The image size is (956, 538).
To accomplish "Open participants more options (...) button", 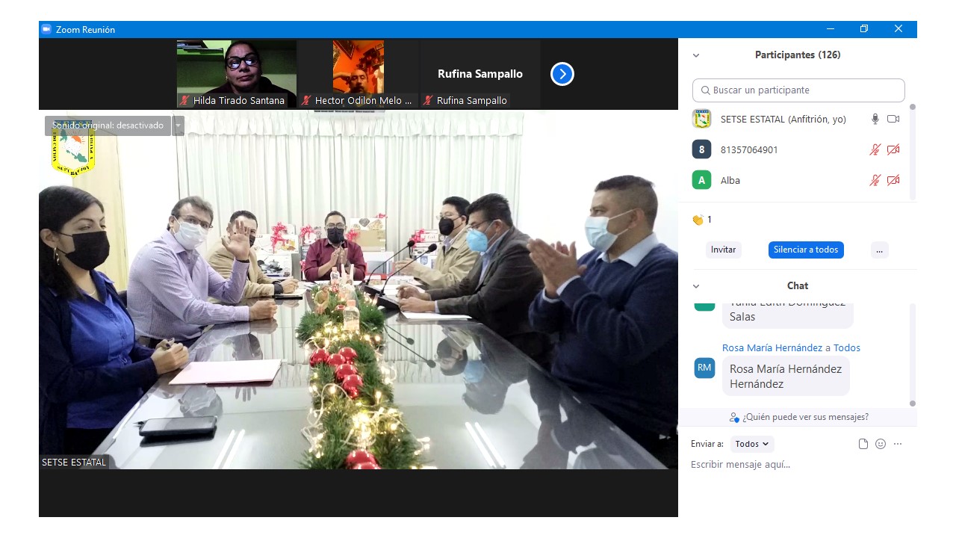I will click(x=880, y=250).
